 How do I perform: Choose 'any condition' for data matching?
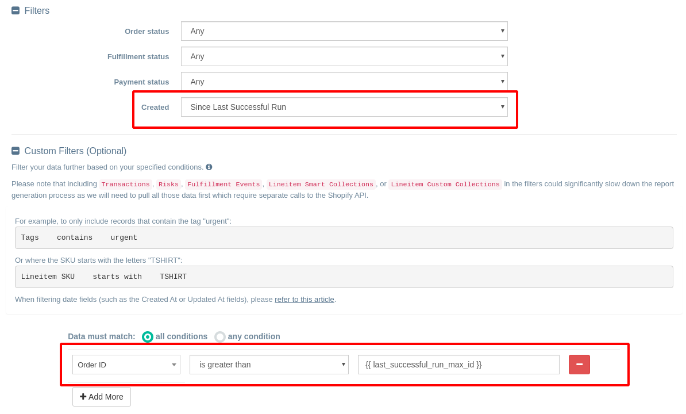tap(220, 337)
